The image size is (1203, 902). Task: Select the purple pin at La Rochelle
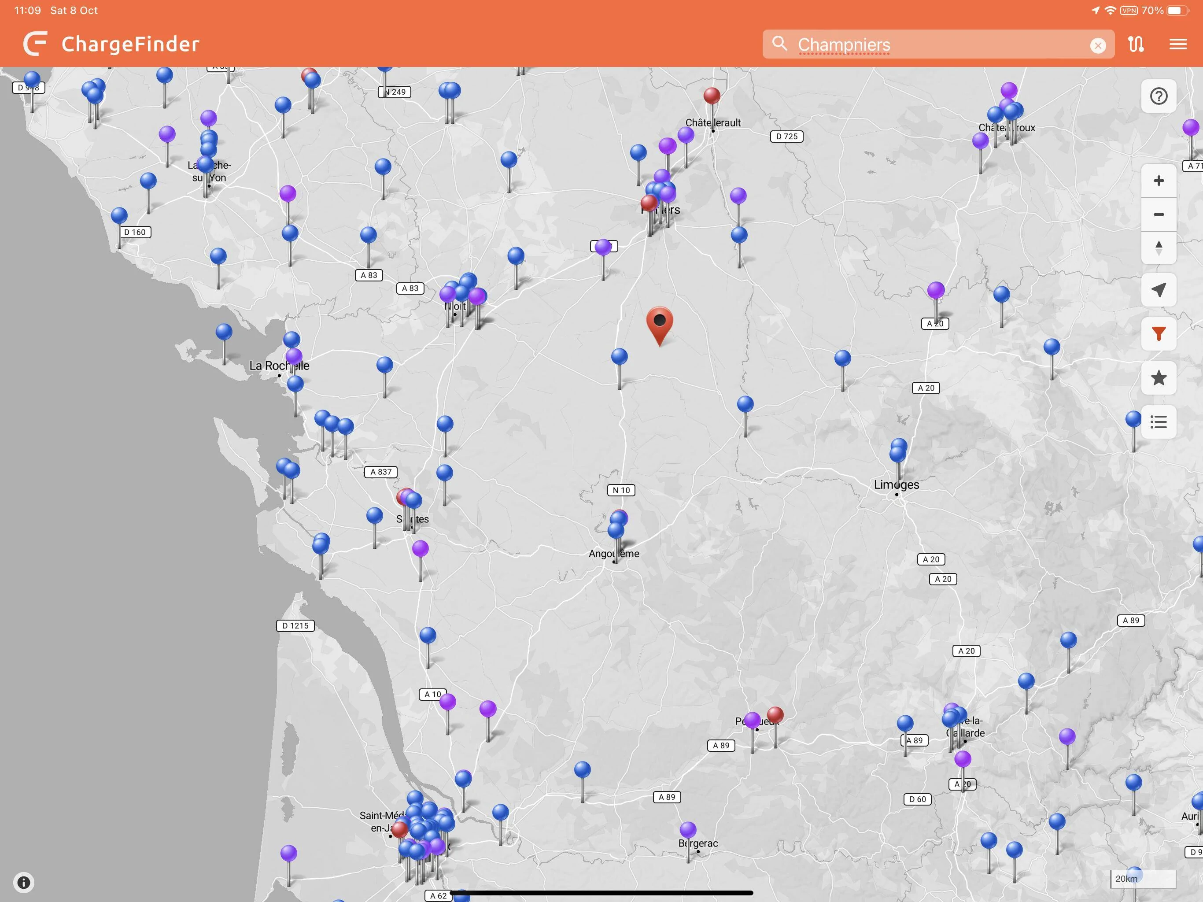tap(294, 357)
